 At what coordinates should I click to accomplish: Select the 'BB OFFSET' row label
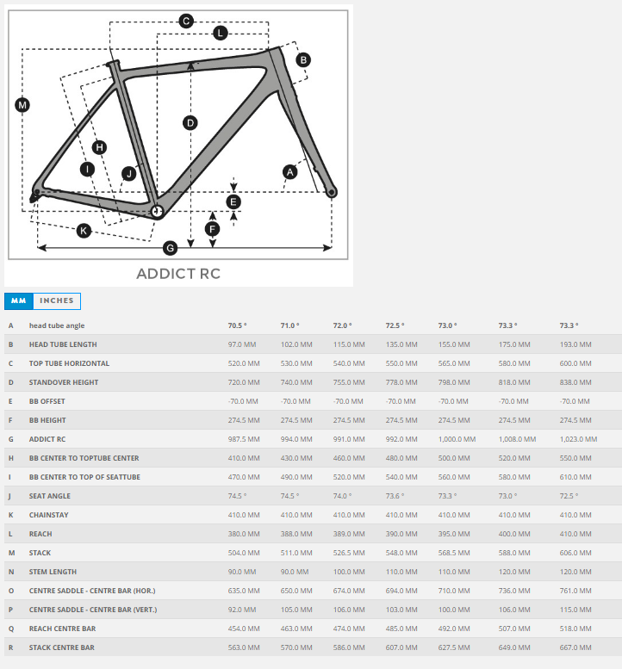coord(47,401)
